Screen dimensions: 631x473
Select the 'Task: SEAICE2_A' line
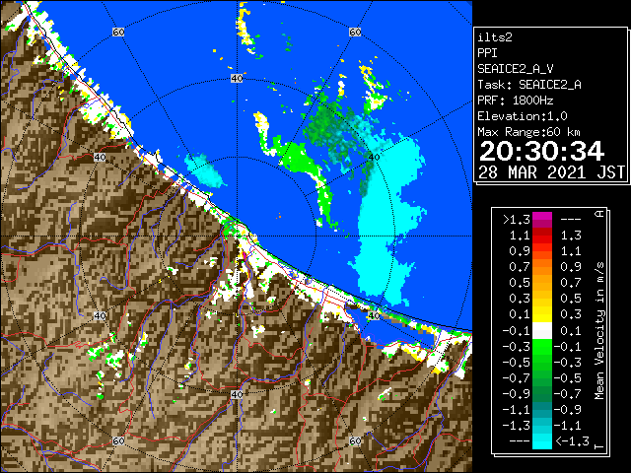click(529, 85)
